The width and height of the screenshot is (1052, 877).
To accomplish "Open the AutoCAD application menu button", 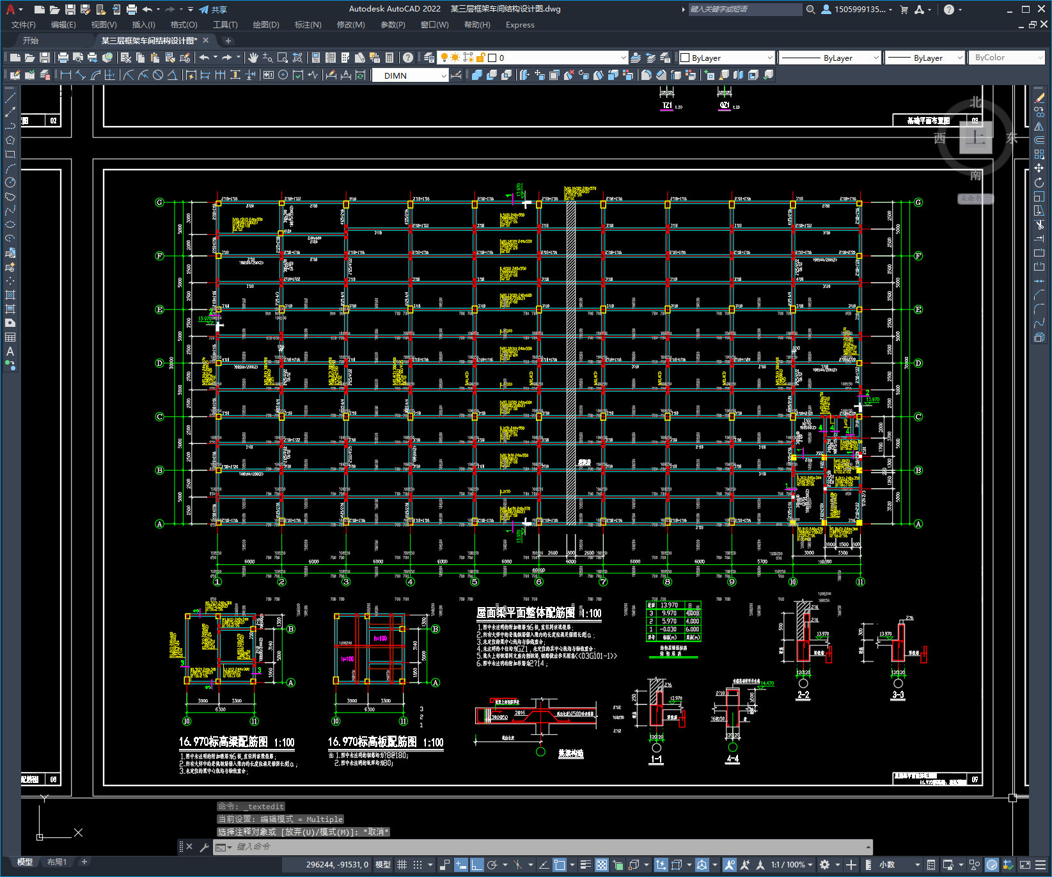I will point(12,10).
